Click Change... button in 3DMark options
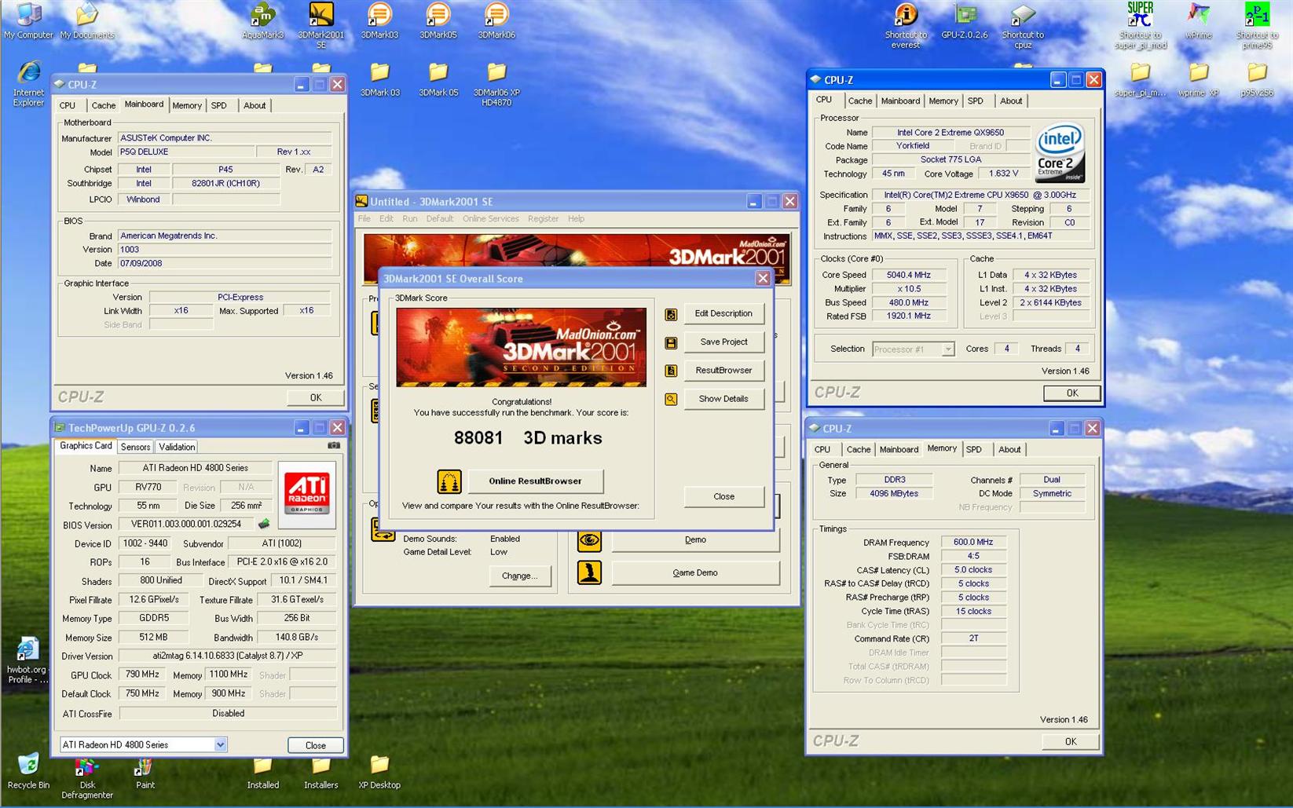Screen dimensions: 1293x808 click(519, 576)
